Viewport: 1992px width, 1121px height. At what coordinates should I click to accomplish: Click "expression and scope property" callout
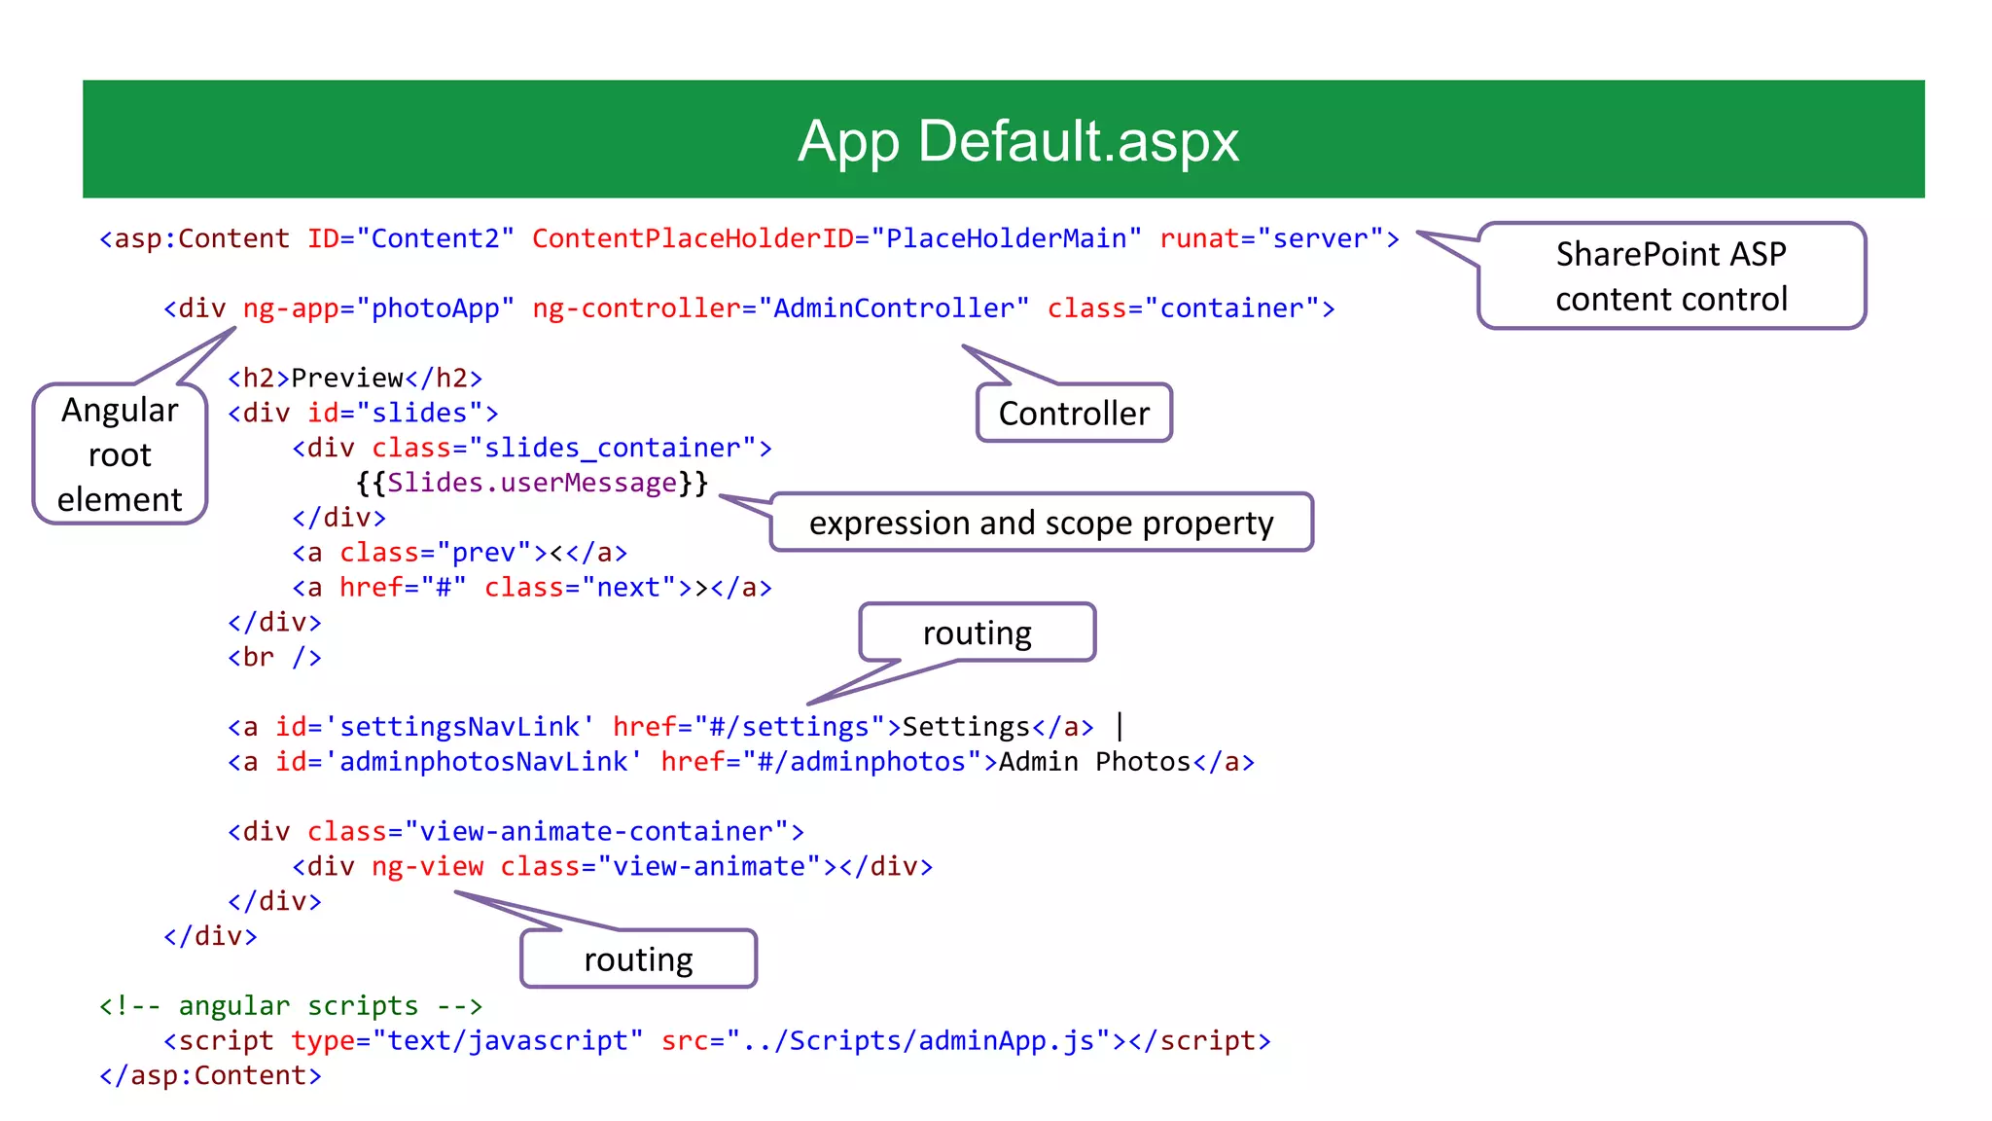click(1041, 523)
